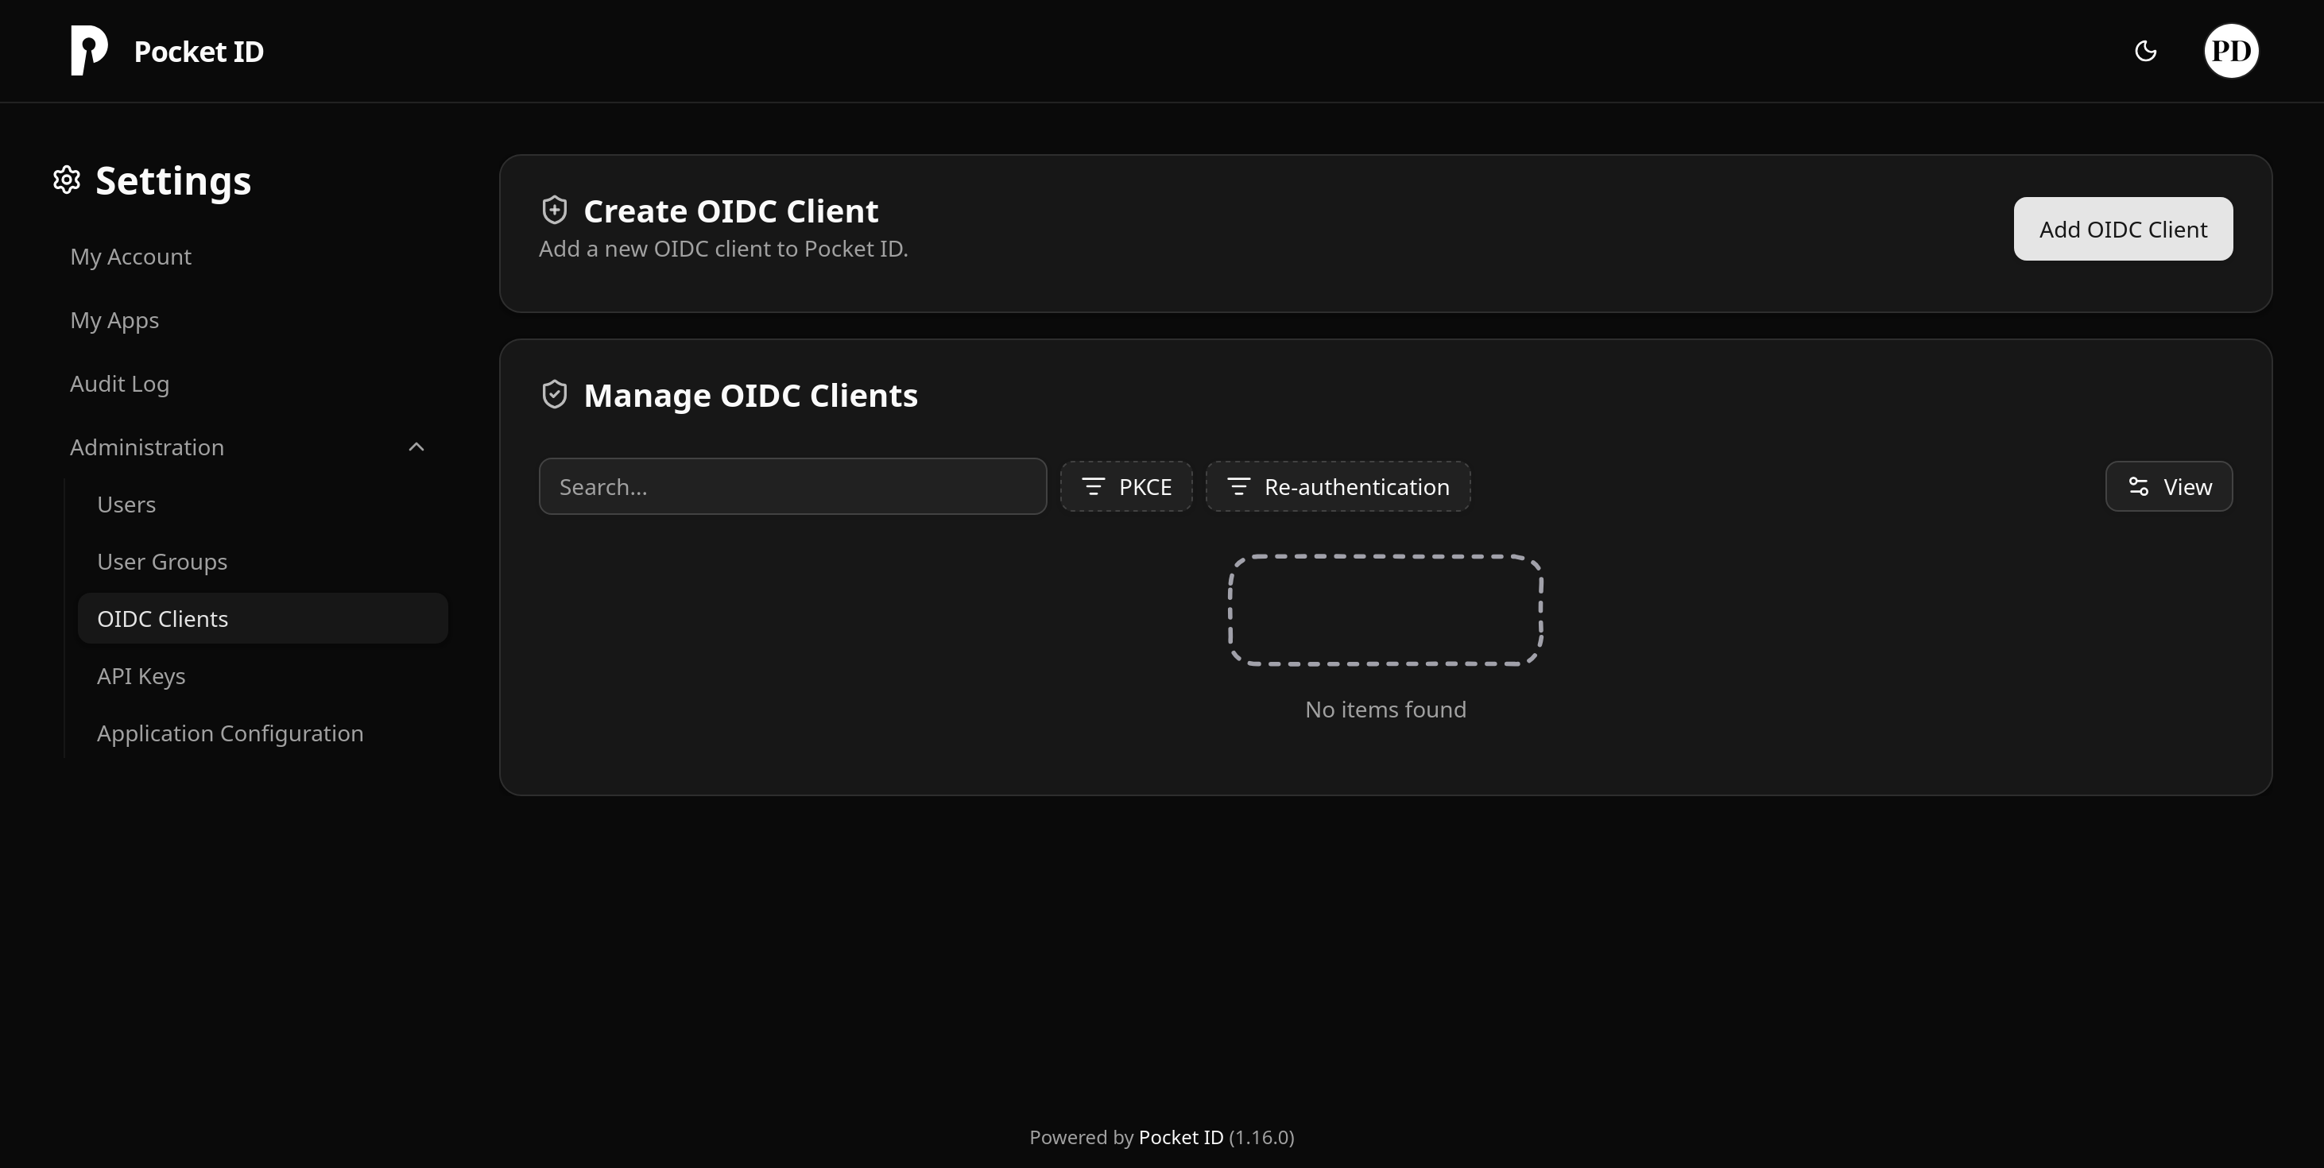Click the sliders icon inside the View button
This screenshot has height=1168, width=2324.
click(x=2137, y=486)
